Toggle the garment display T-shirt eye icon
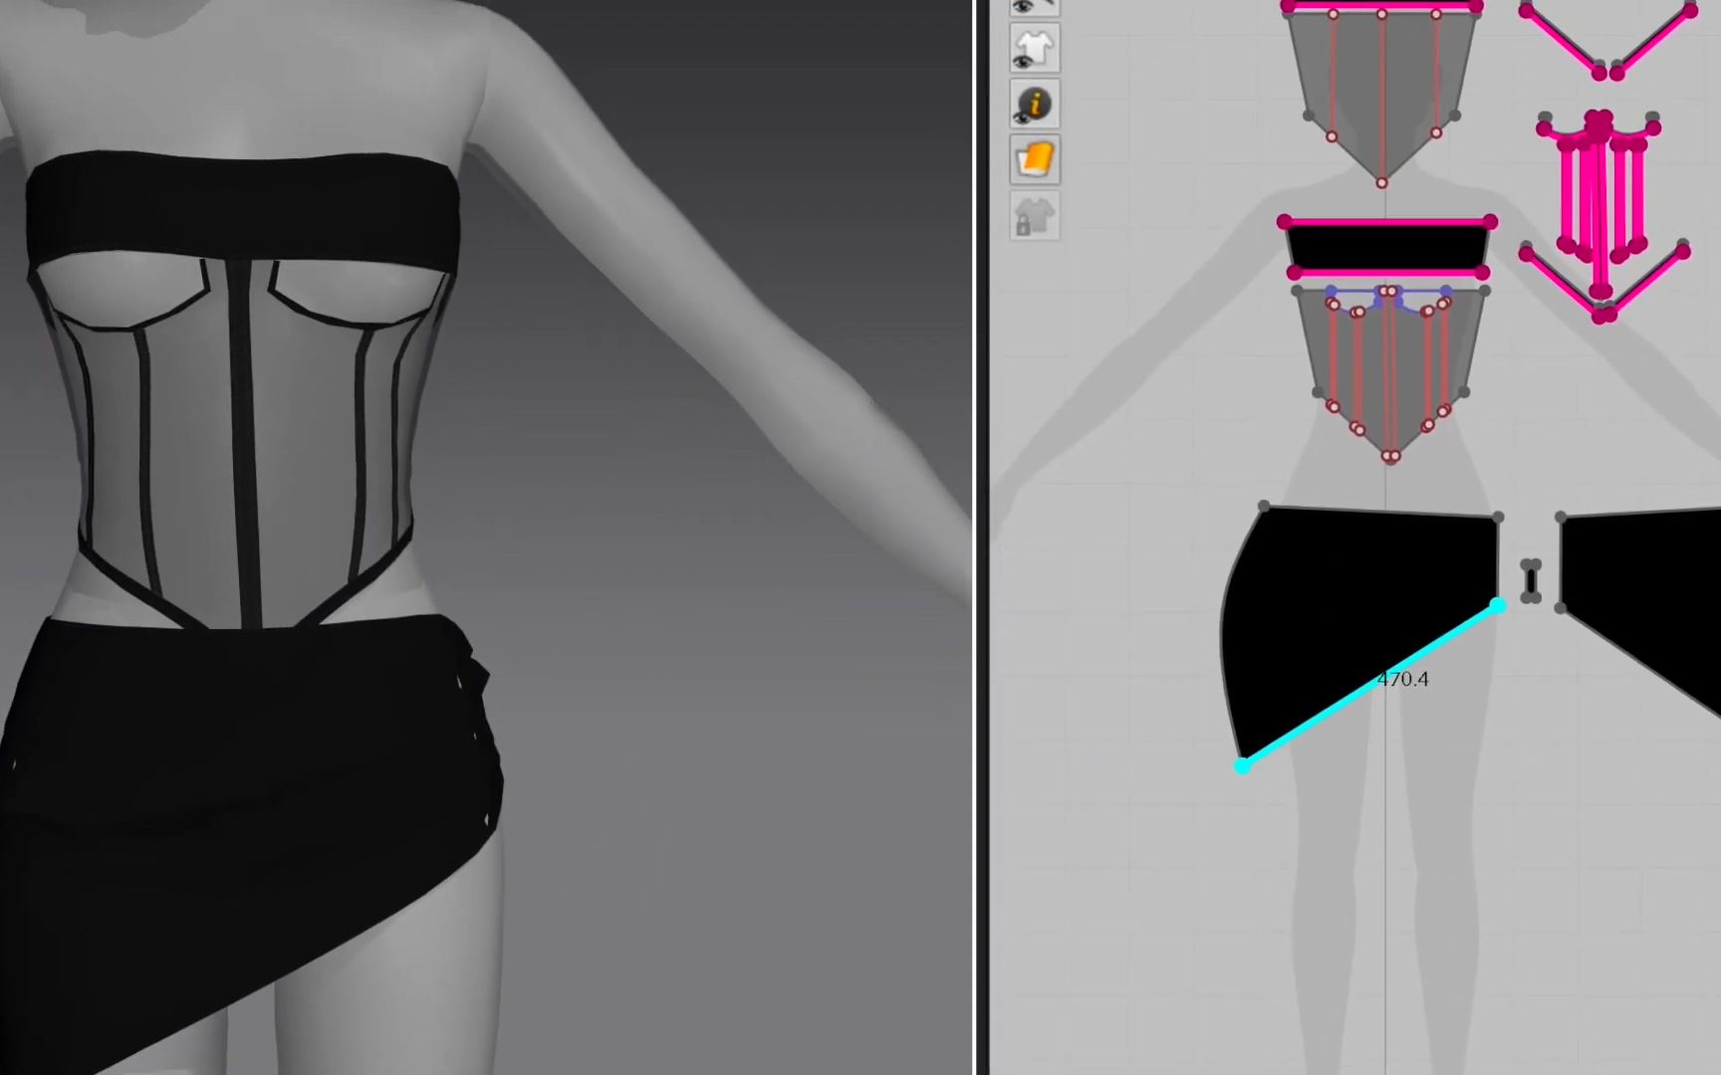 pyautogui.click(x=1034, y=48)
